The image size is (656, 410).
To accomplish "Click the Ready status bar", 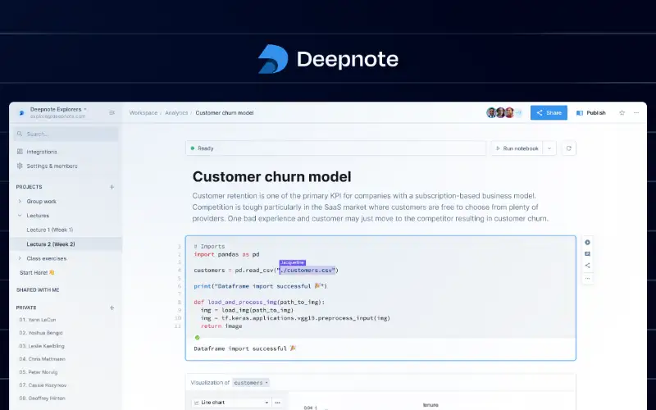I will (335, 148).
